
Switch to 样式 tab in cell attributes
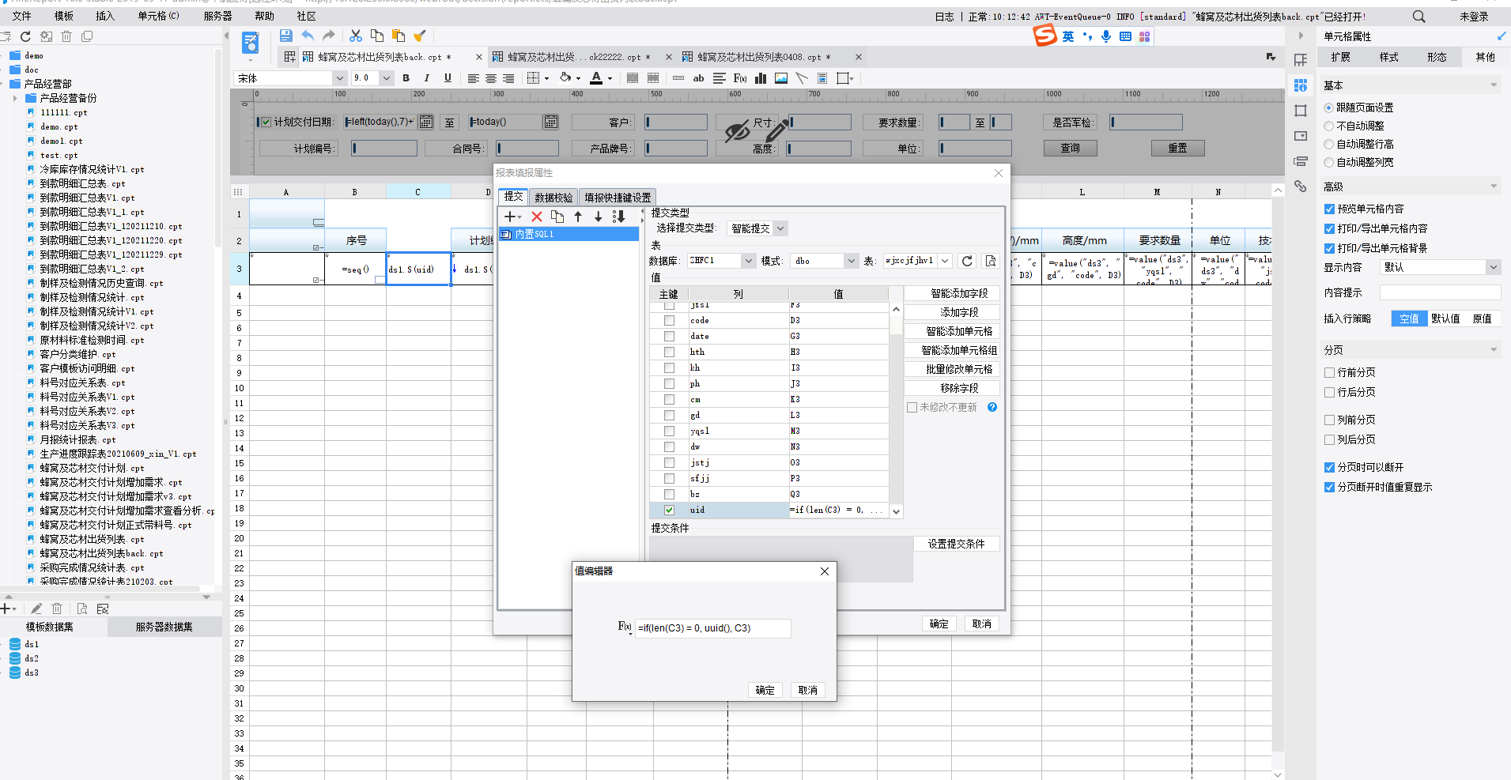coord(1388,57)
